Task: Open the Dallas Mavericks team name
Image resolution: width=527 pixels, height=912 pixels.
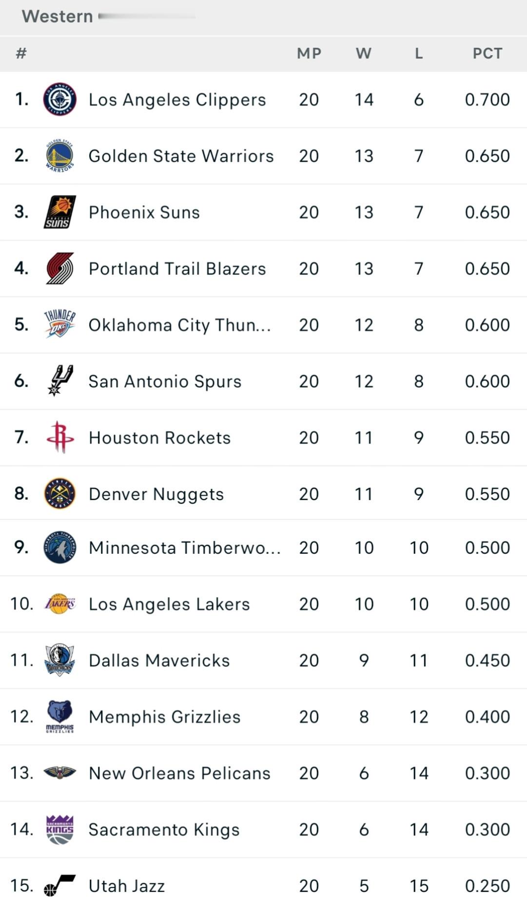Action: pyautogui.click(x=159, y=660)
